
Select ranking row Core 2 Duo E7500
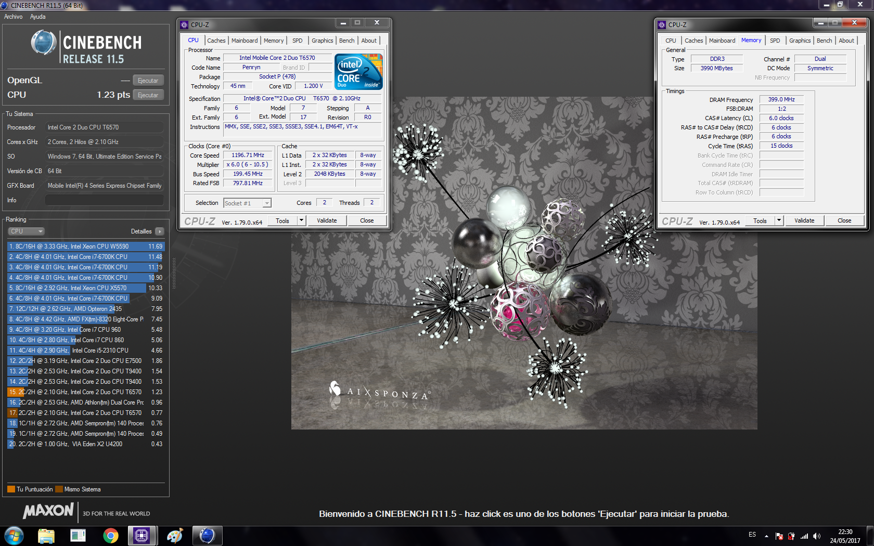86,361
